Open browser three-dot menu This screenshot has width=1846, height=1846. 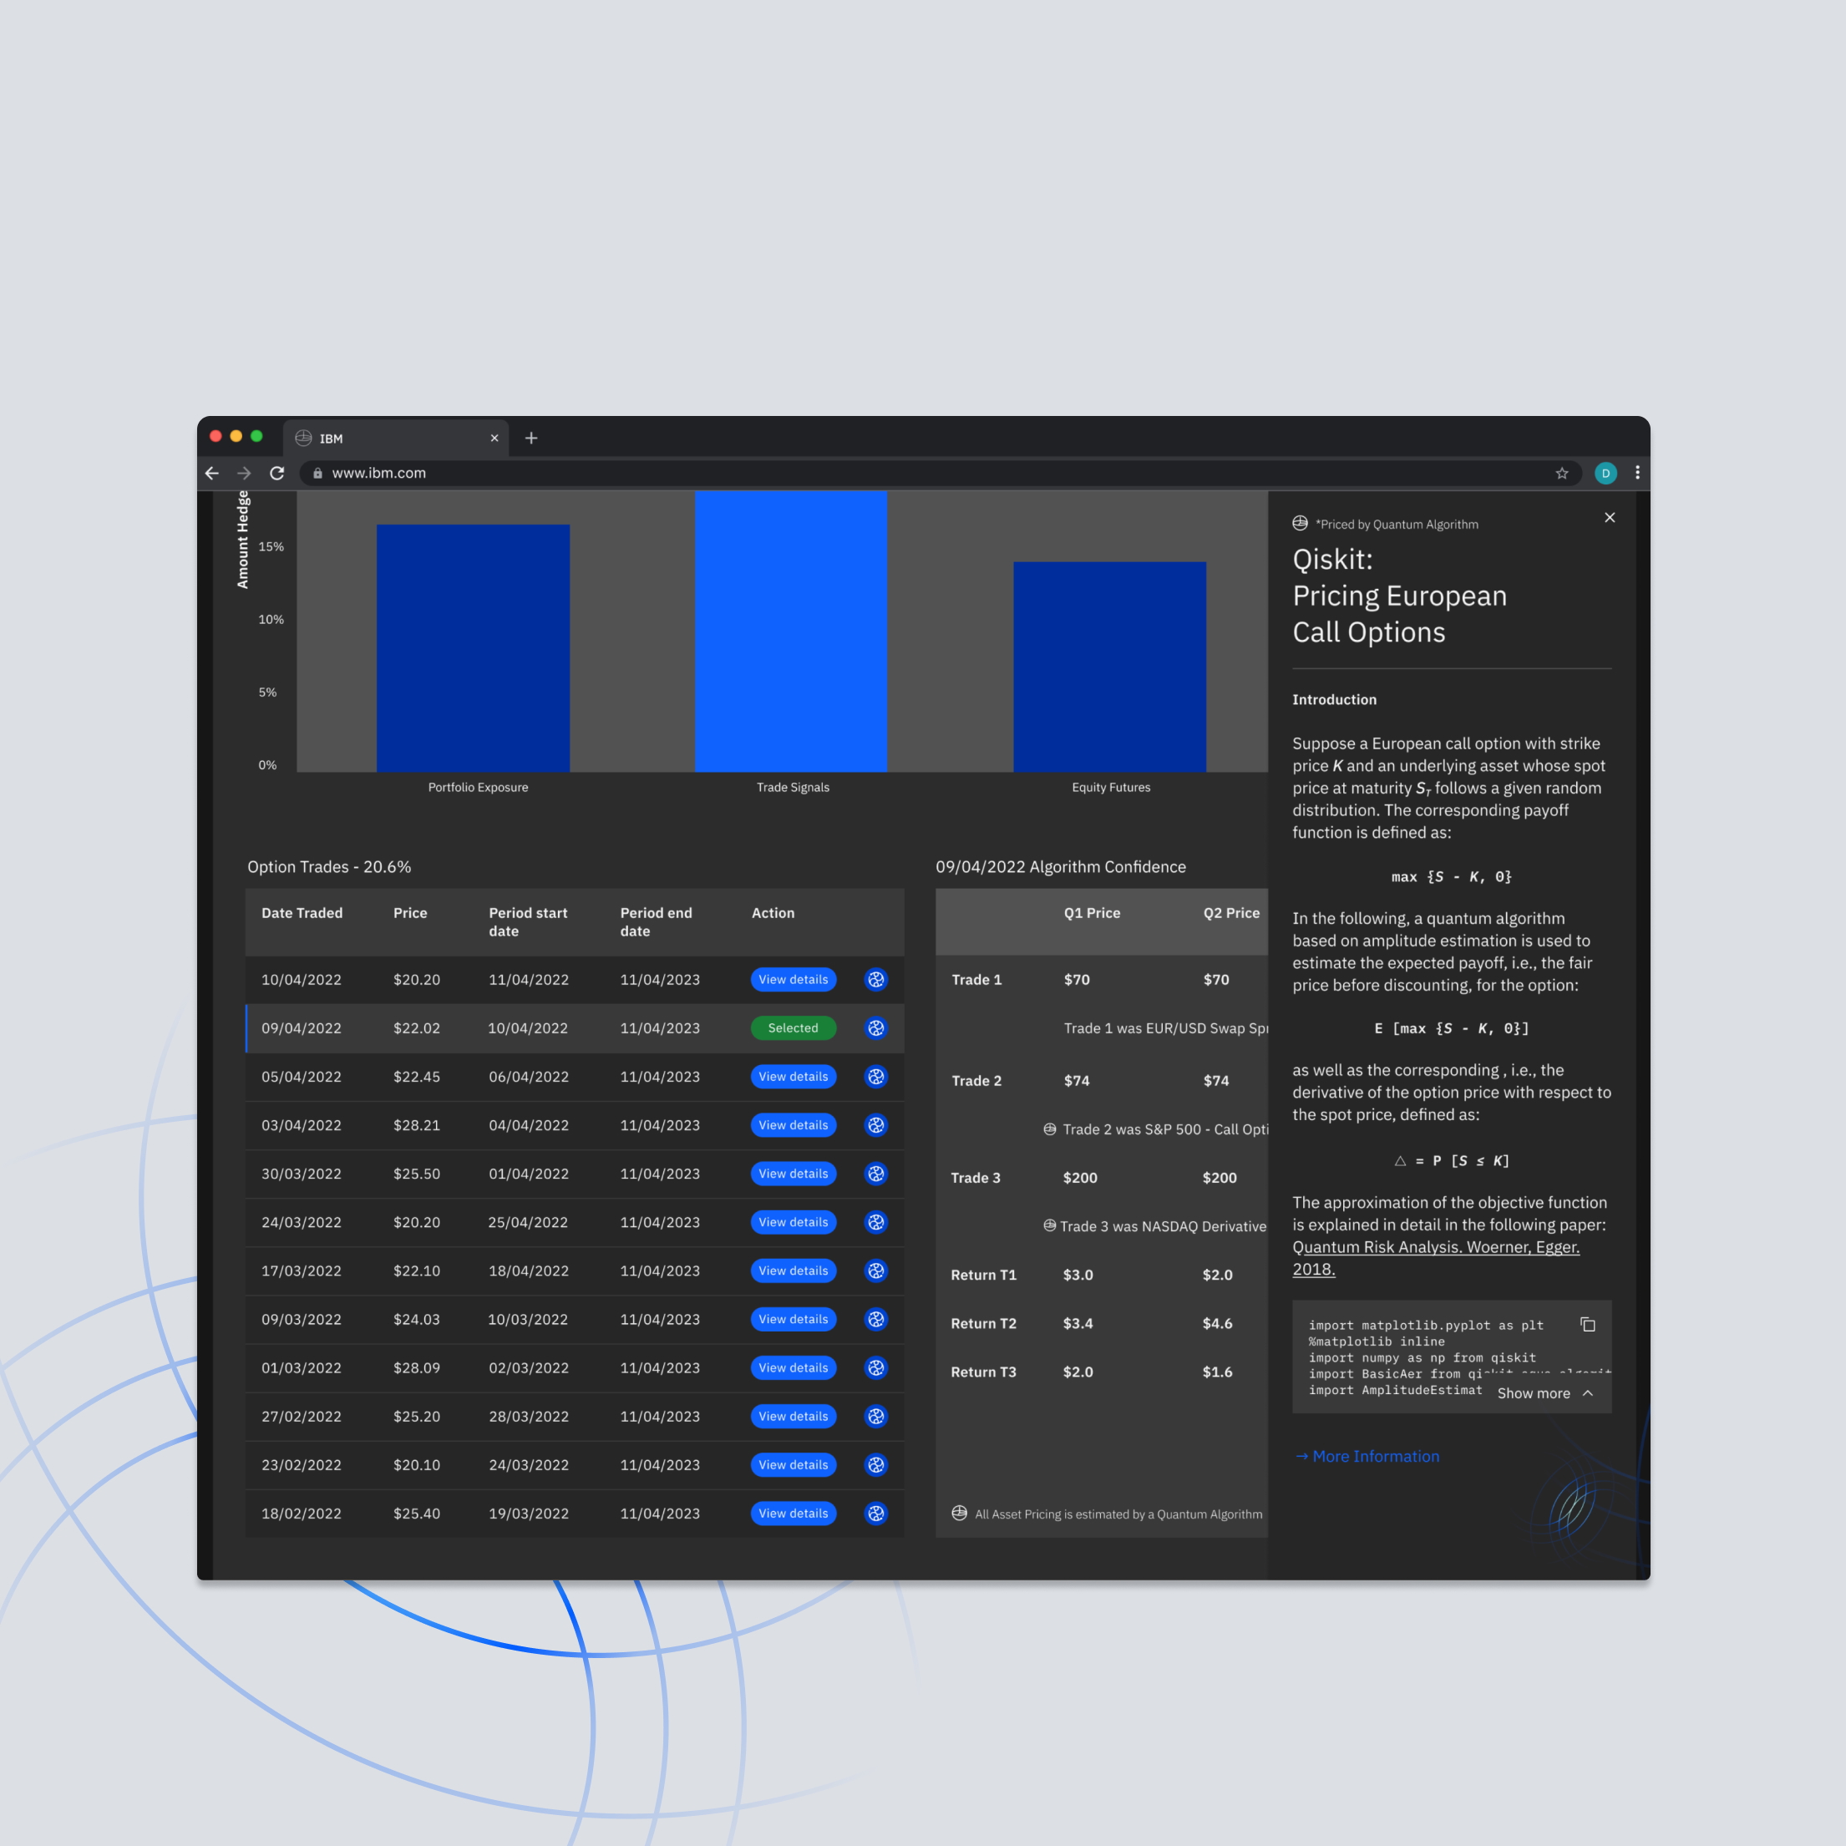click(1636, 473)
